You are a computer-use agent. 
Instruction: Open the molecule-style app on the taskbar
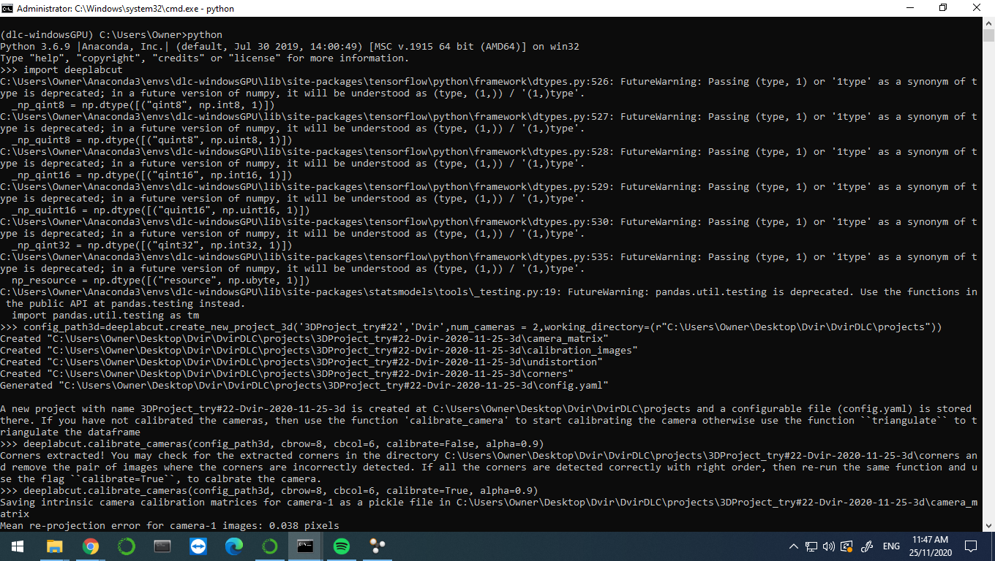pyautogui.click(x=377, y=546)
